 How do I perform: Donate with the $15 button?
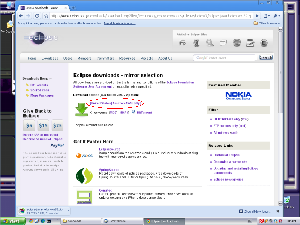pyautogui.click(x=43, y=125)
